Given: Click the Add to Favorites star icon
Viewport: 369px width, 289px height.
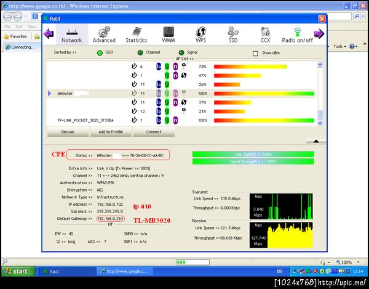Looking at the screenshot, I should [37, 36].
